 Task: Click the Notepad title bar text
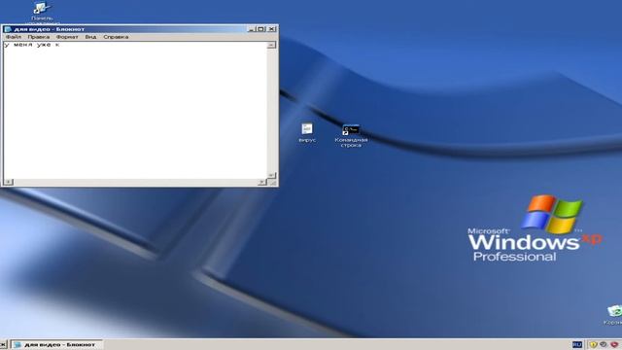[x=50, y=29]
